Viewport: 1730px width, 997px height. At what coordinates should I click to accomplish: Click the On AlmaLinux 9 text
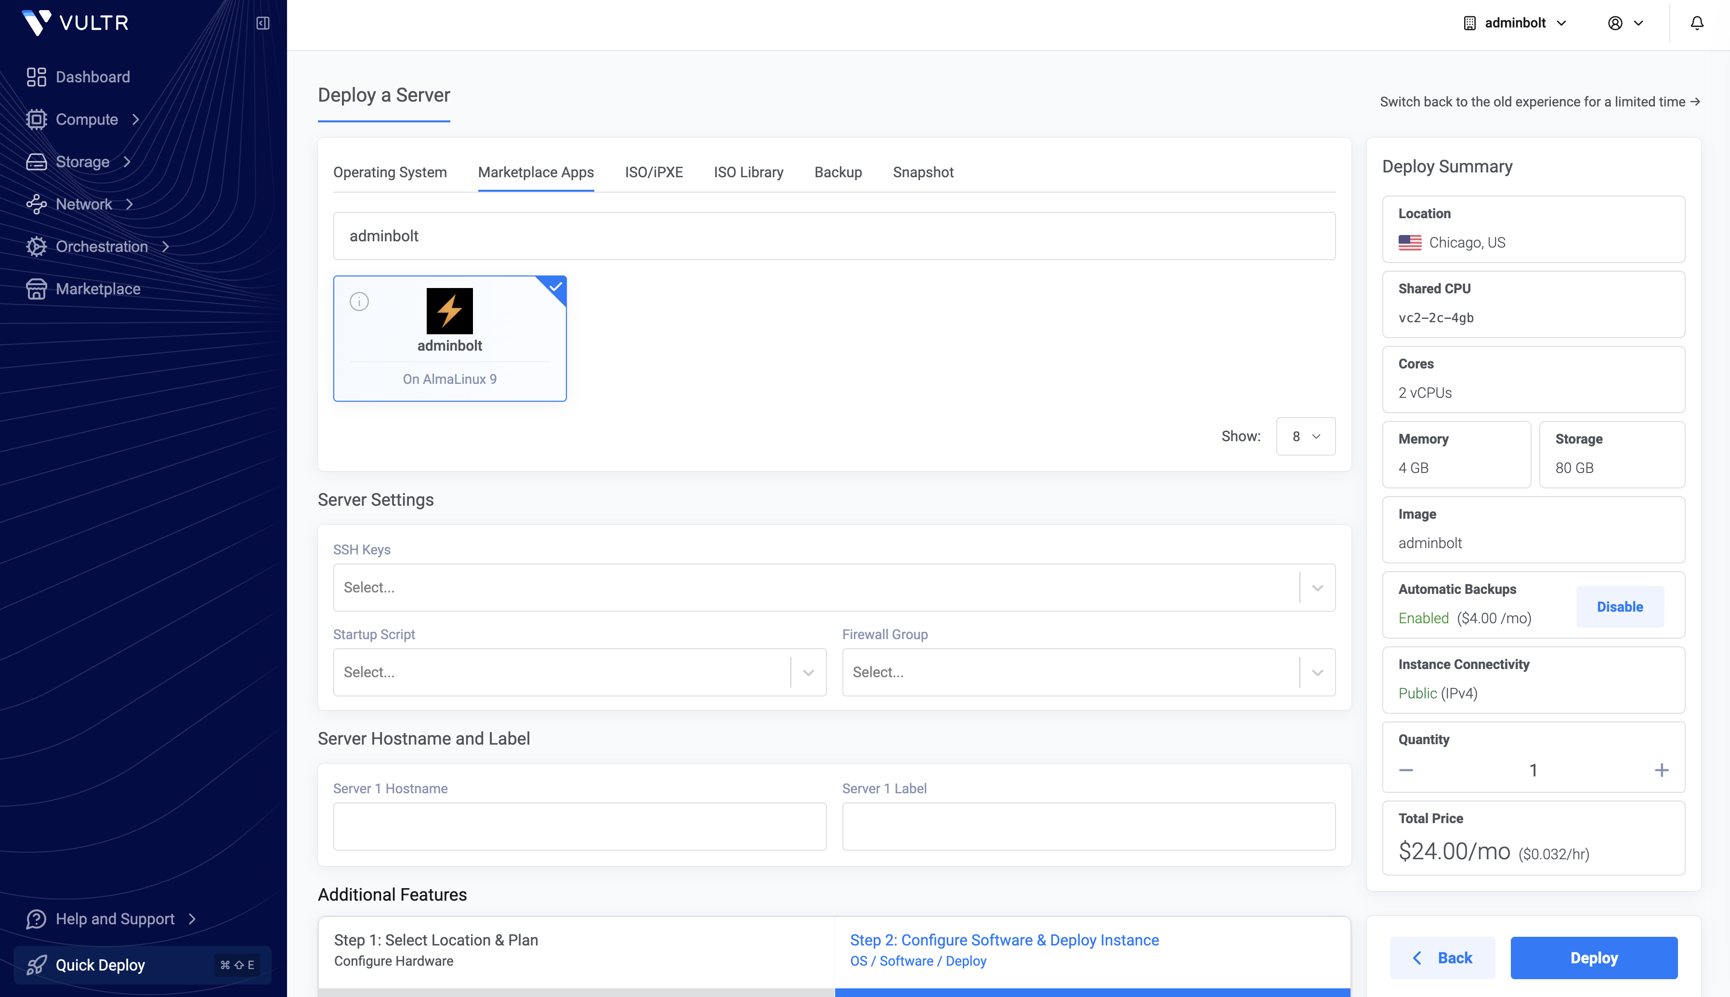(450, 380)
